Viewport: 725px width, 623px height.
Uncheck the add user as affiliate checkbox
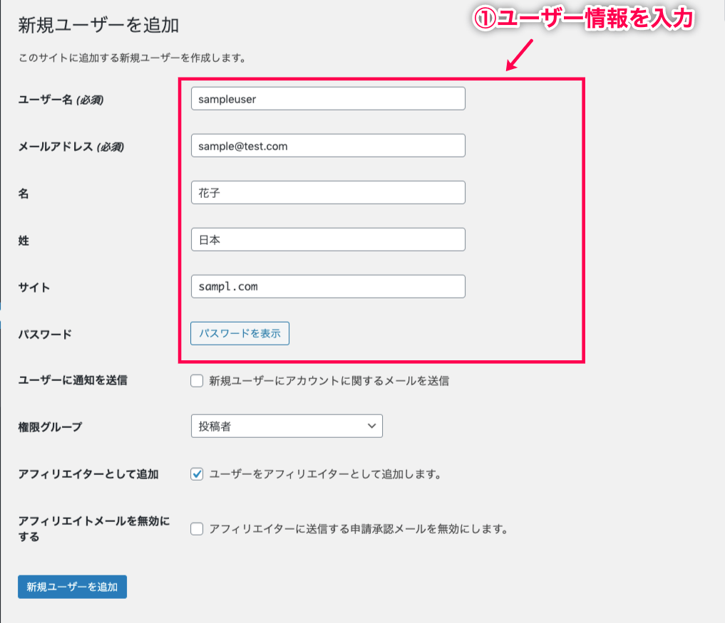[197, 474]
